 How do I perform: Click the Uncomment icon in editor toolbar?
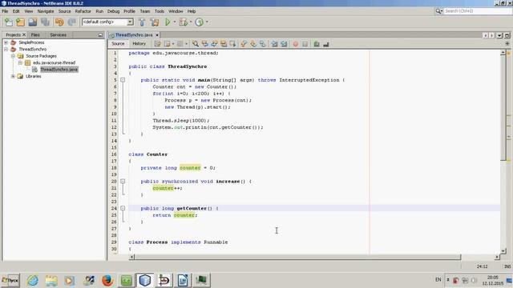pyautogui.click(x=326, y=44)
